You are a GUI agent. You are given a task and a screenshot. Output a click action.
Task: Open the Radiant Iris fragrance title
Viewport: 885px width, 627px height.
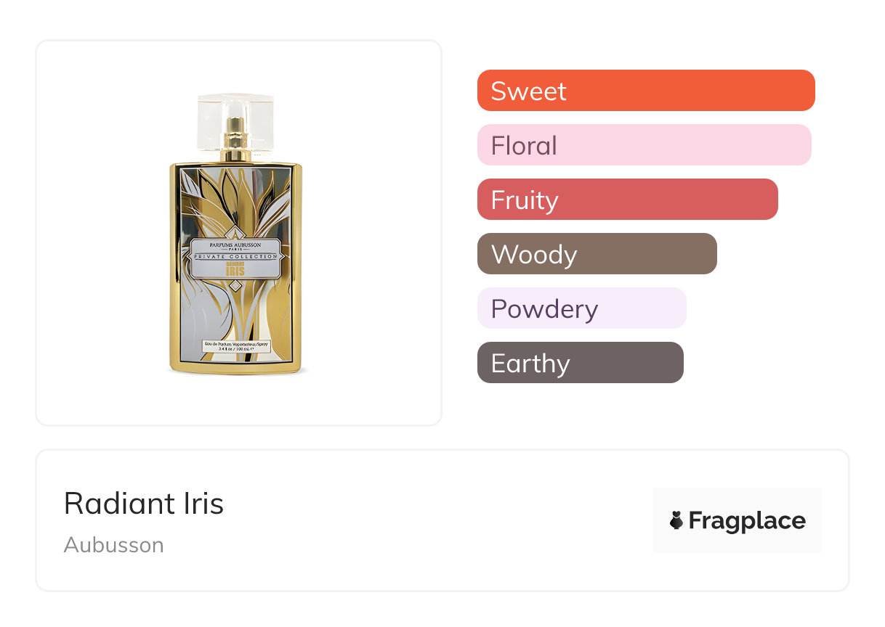point(144,504)
